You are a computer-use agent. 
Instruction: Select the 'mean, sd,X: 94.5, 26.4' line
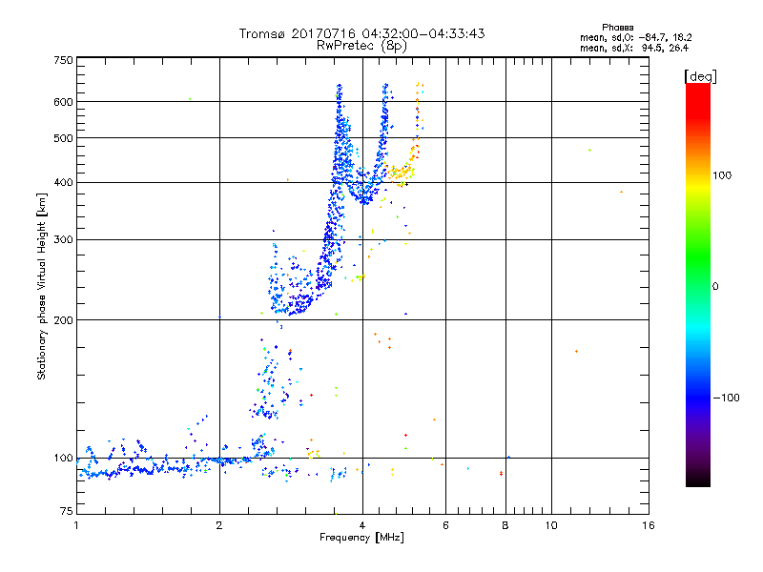pyautogui.click(x=634, y=48)
